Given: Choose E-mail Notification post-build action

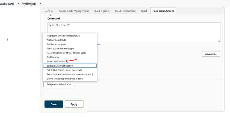Looking at the screenshot, I should tap(56, 62).
